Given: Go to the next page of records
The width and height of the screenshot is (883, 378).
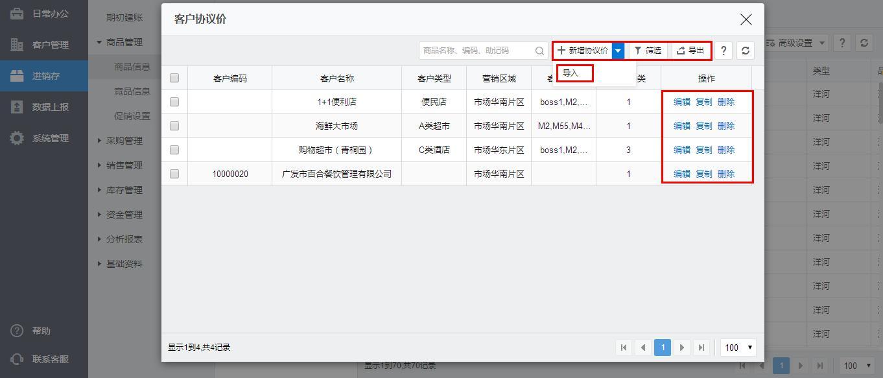Looking at the screenshot, I should 682,348.
